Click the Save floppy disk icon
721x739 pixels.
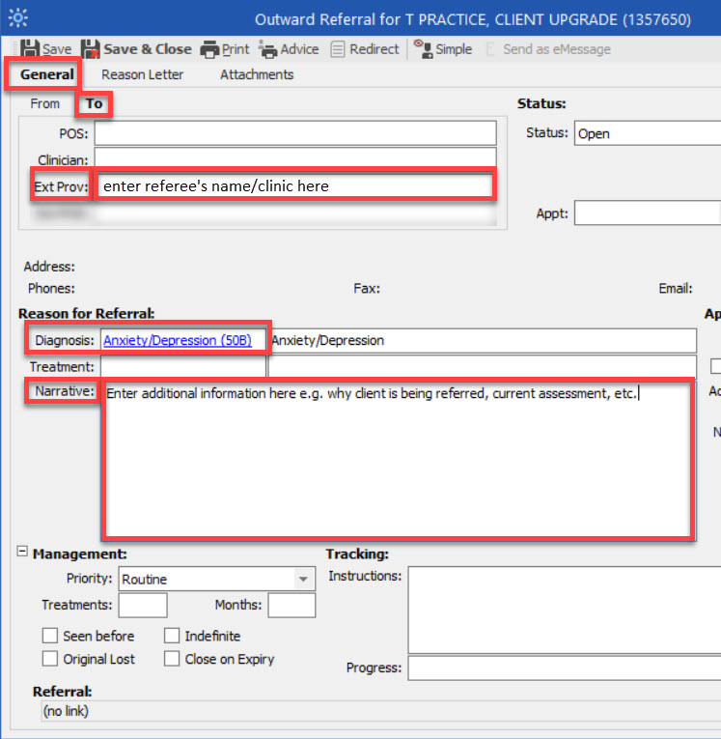[29, 49]
